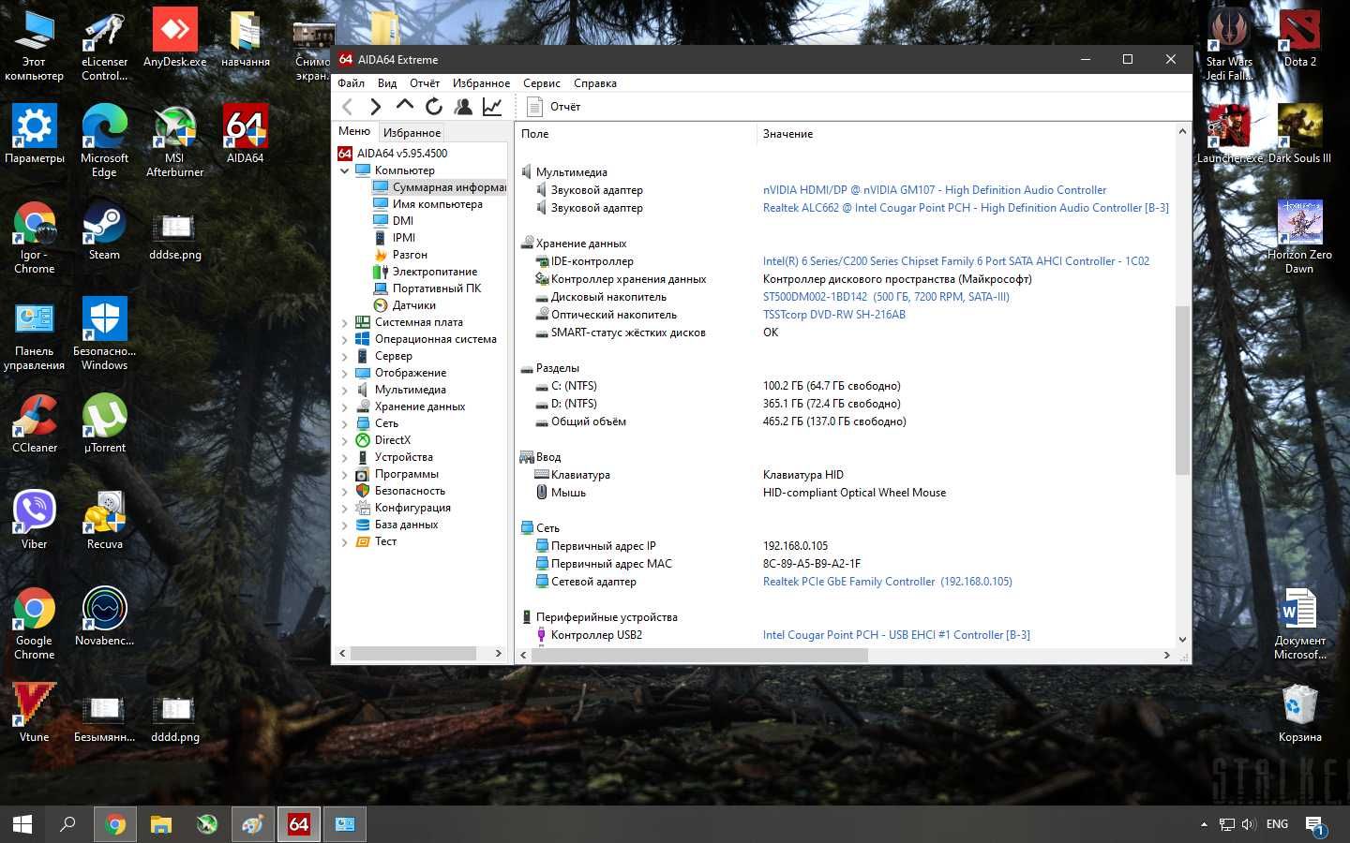Select Суммарная информация in the tree
The width and height of the screenshot is (1350, 843).
(440, 187)
